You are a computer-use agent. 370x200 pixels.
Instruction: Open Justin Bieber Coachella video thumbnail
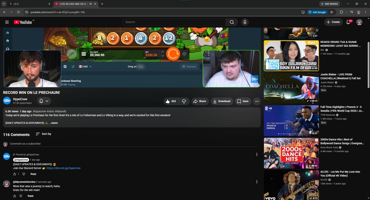coord(291,88)
